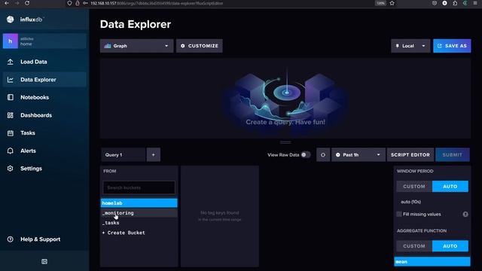Screen dimensions: 482x271
Task: Open the SCRIPT EDITOR
Action: click(410, 155)
